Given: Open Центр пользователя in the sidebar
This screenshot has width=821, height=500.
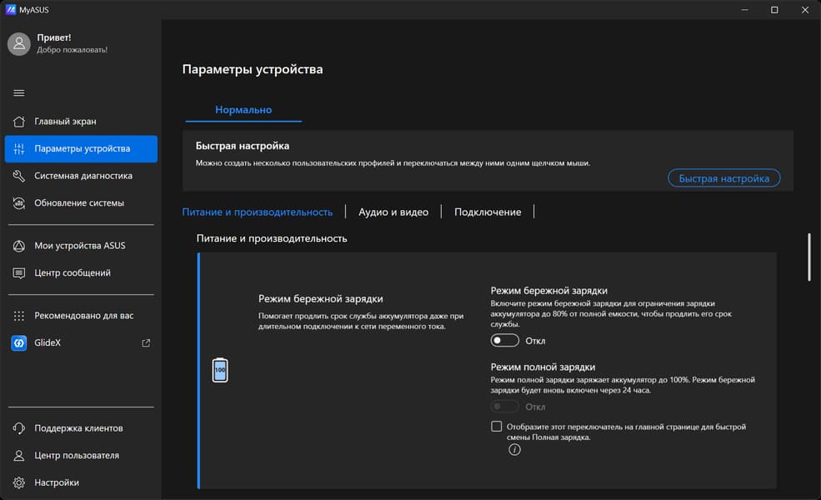Looking at the screenshot, I should [x=77, y=456].
